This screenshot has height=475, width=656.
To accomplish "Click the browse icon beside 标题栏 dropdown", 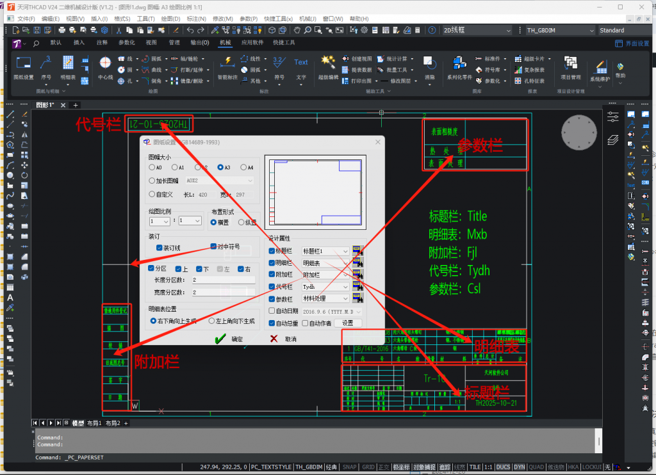I will click(x=357, y=252).
